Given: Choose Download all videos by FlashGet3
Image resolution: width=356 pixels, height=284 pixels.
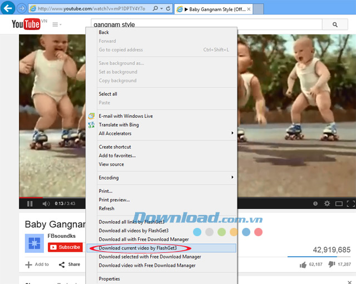Looking at the screenshot, I should coord(161,231).
